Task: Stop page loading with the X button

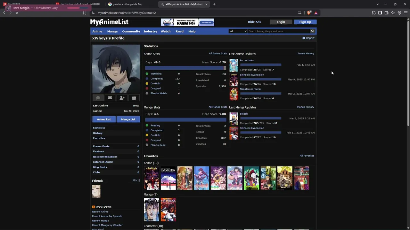Action: [x=17, y=13]
